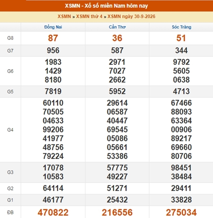Select Sóc Trăng G2 number 29411
The width and height of the screenshot is (213, 218).
[x=181, y=188]
